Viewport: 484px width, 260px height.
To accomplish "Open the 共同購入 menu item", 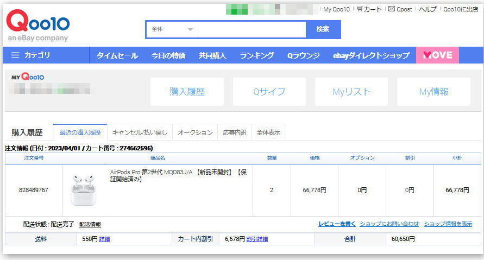I will point(212,55).
